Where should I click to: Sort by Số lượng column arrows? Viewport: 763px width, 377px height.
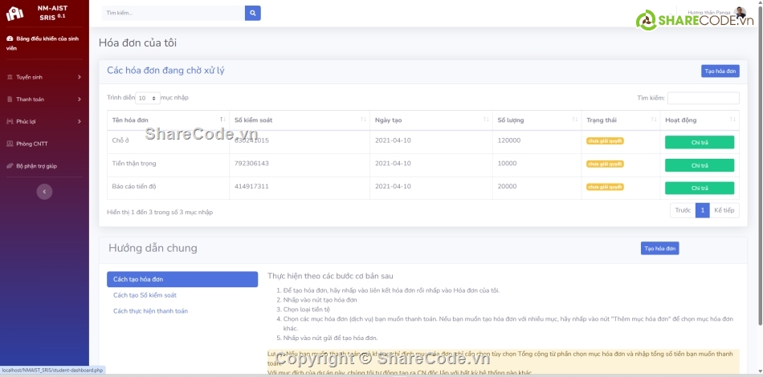[x=574, y=120]
